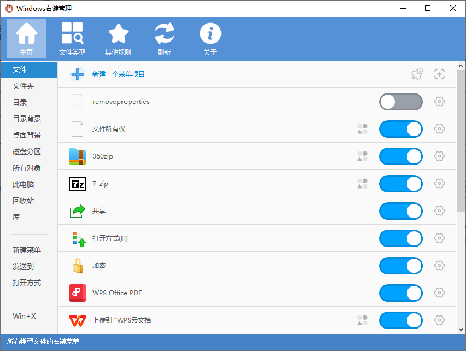
Task: Open settings gear for 加密
Action: tap(439, 266)
